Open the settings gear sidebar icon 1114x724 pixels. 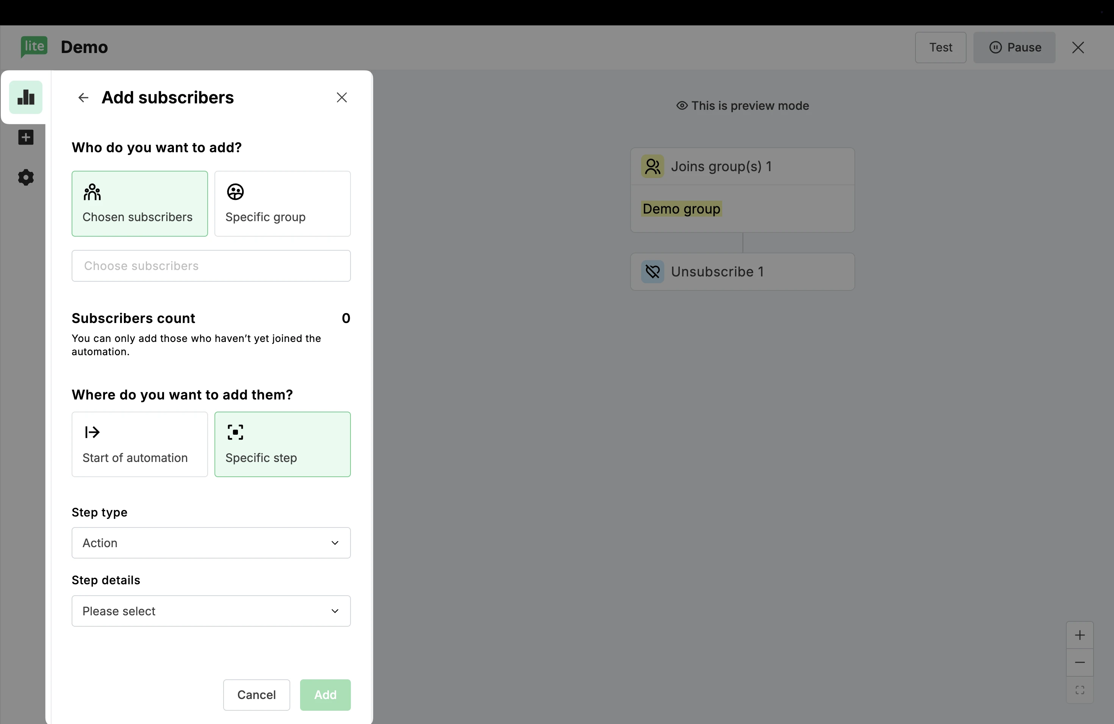(x=26, y=177)
